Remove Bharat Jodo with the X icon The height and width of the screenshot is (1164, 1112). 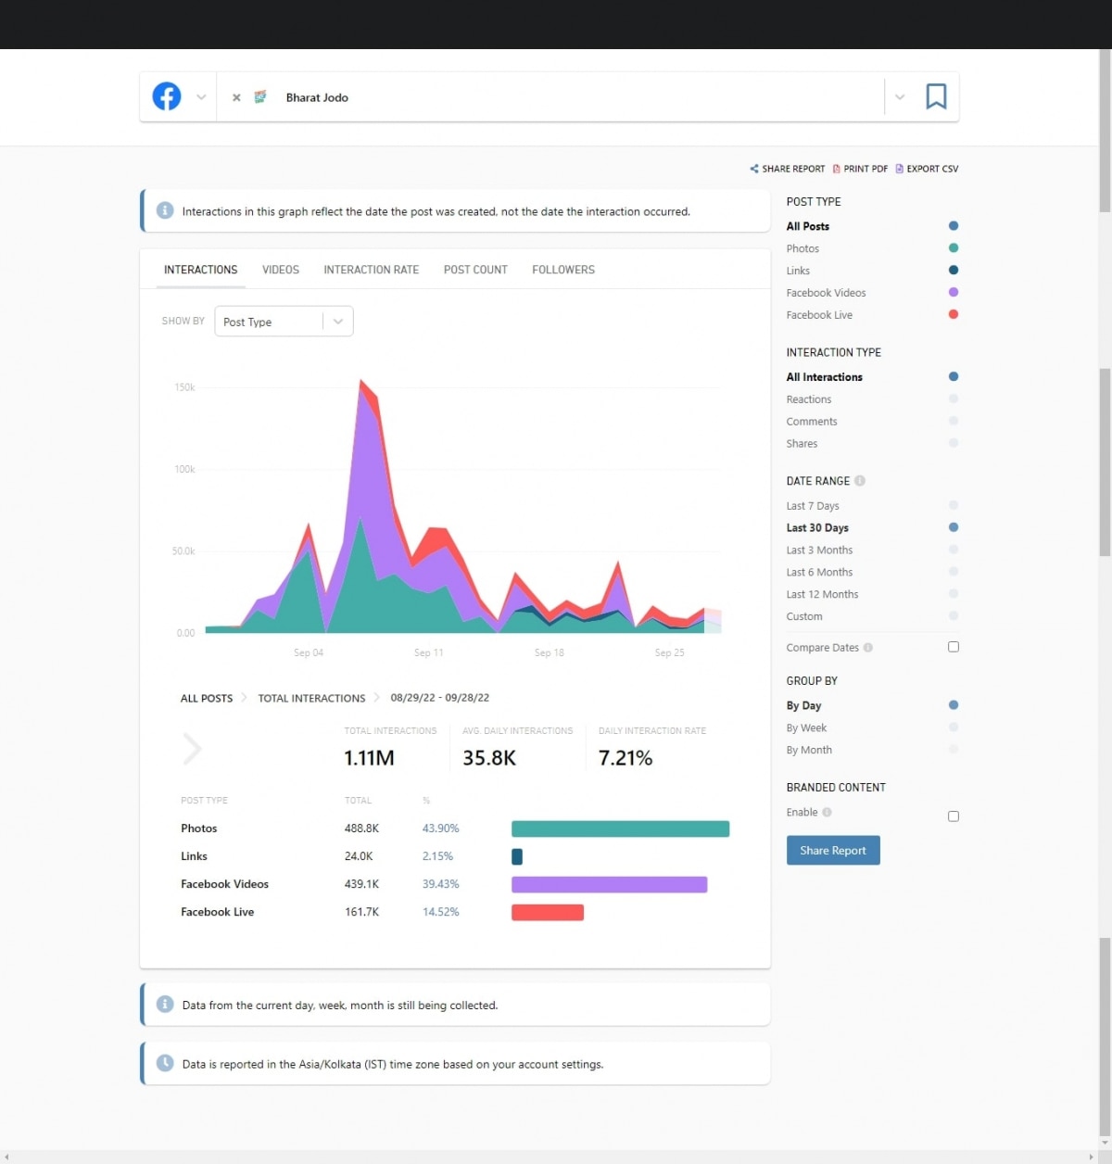pyautogui.click(x=236, y=97)
